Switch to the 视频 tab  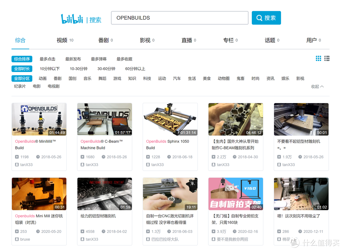coord(63,40)
